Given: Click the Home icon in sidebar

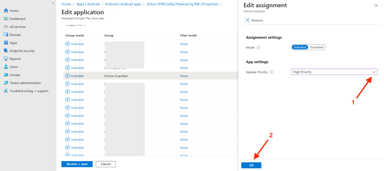Looking at the screenshot, I should click(6, 11).
